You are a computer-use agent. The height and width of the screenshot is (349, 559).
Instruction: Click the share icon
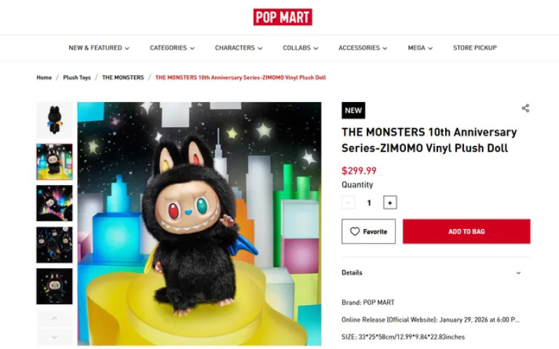[x=525, y=108]
